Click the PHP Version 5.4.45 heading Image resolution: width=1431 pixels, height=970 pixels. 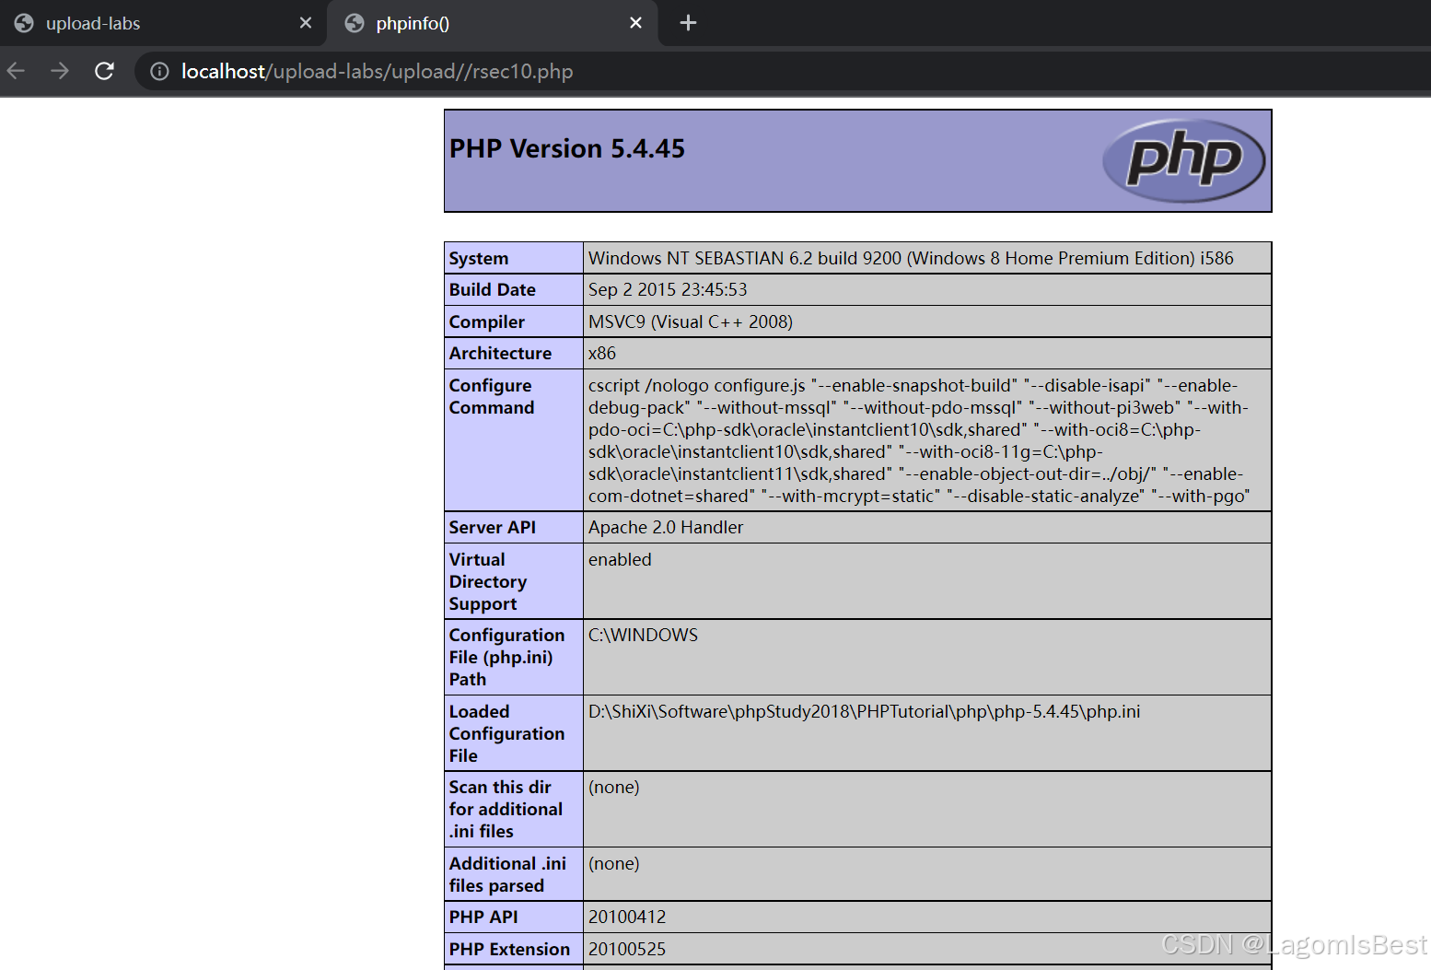pyautogui.click(x=567, y=149)
